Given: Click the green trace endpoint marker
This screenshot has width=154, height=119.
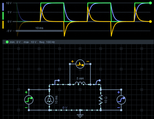Looking at the screenshot, I should (151, 3).
